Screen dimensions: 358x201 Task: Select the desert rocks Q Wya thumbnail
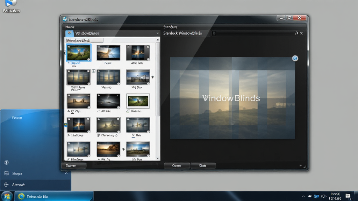point(78,101)
